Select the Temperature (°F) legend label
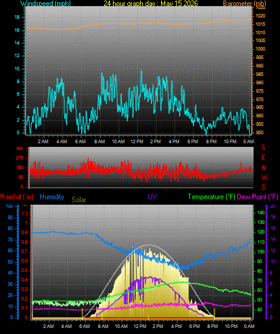Viewport: 280px width, 334px height. pyautogui.click(x=212, y=197)
